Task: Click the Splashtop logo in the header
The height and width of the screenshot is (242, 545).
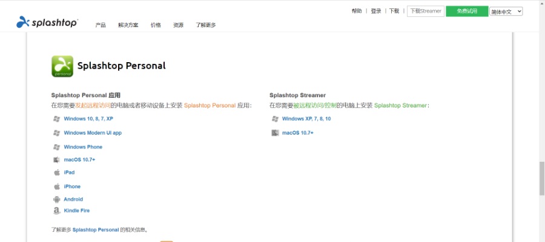Action: click(47, 22)
